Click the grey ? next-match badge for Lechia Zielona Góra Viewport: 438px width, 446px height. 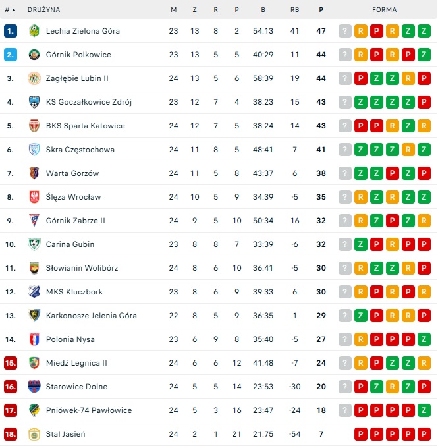(x=345, y=31)
